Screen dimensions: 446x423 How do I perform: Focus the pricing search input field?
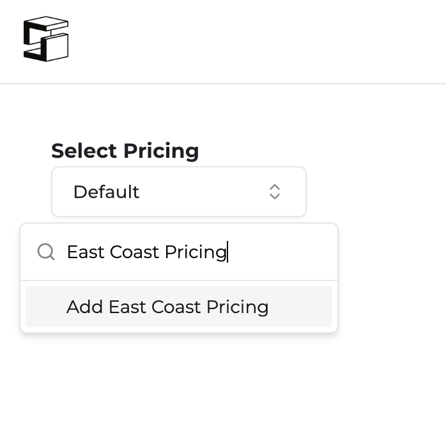(192, 252)
